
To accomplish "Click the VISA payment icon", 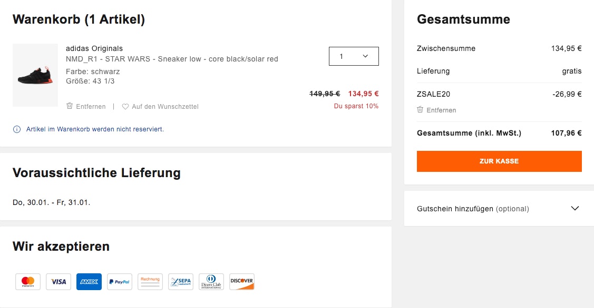I will [x=59, y=282].
